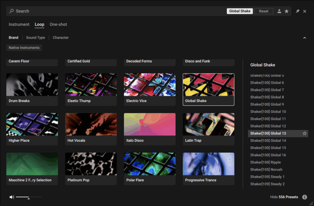314x206 pixels.
Task: Select the Native Instruments brand tag
Action: (x=24, y=48)
